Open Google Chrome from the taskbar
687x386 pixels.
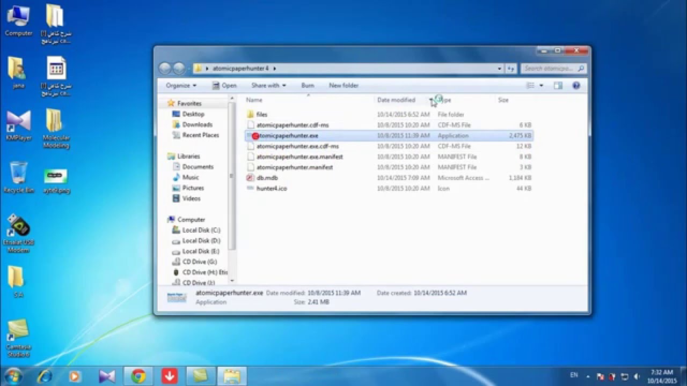click(x=138, y=376)
